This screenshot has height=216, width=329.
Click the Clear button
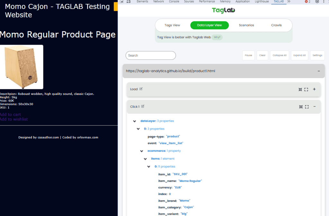262,55
